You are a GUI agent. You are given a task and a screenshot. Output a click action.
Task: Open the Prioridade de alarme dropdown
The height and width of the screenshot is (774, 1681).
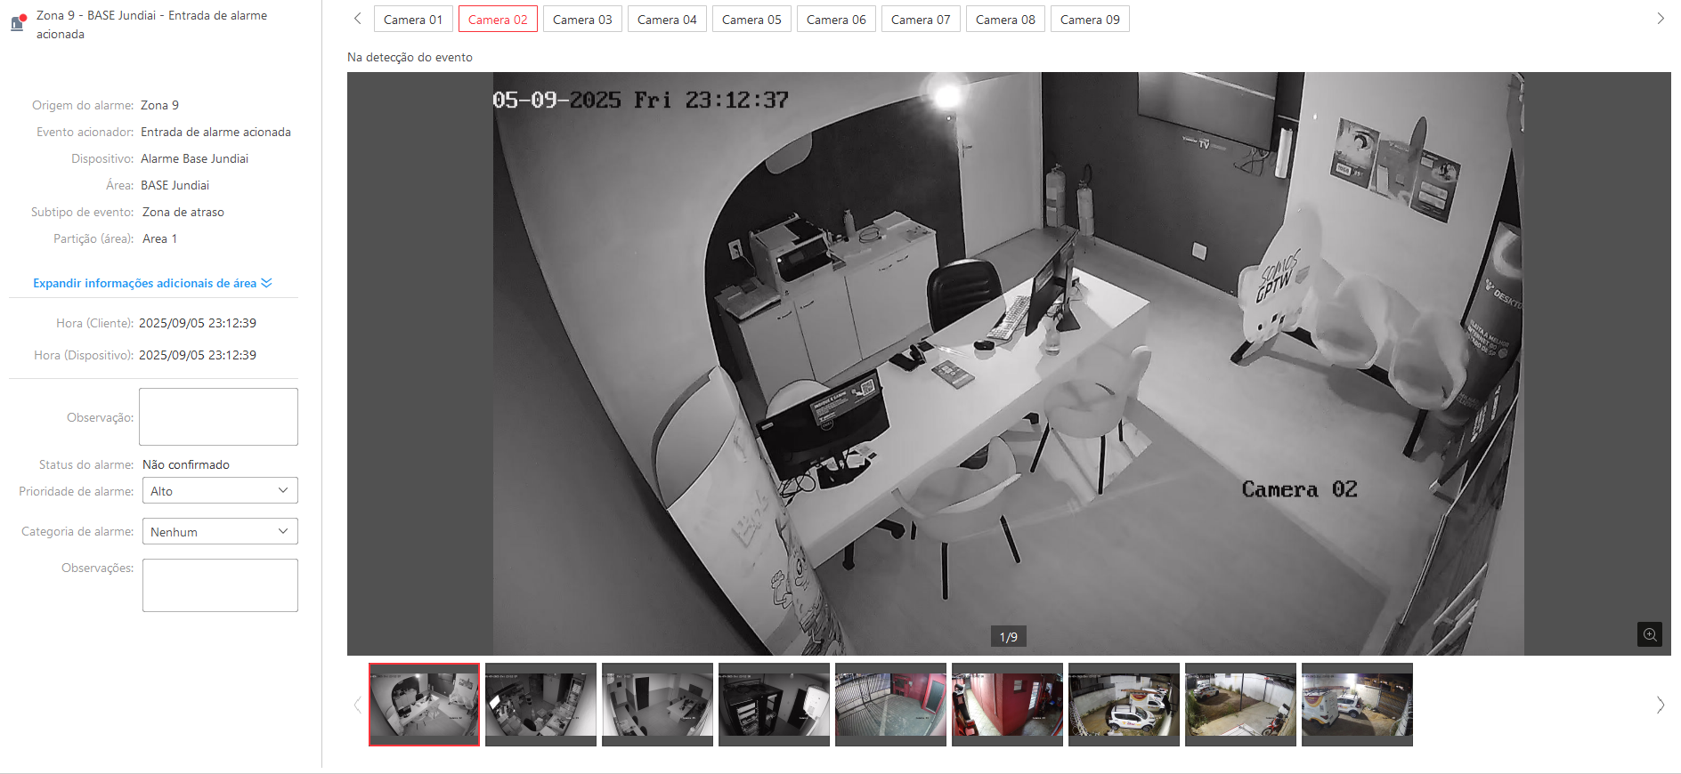pos(220,491)
